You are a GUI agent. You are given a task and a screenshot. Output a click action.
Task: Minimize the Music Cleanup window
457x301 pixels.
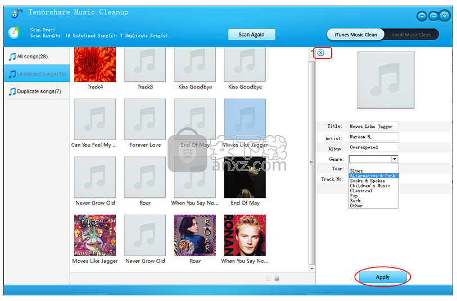[x=433, y=16]
